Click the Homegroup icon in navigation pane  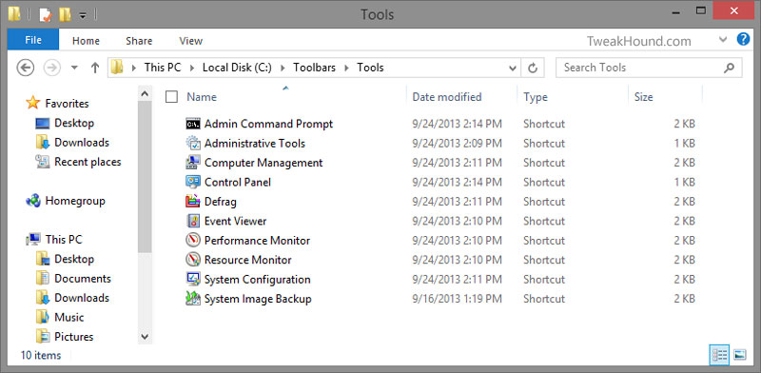33,201
